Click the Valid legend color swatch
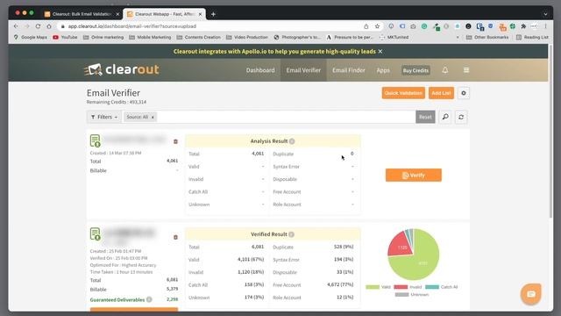Image resolution: width=561 pixels, height=316 pixels. (x=373, y=287)
